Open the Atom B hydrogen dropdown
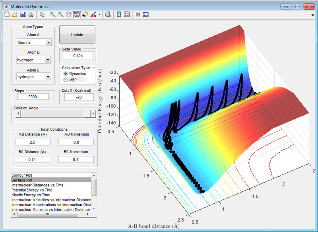This screenshot has height=232, width=318. point(34,60)
